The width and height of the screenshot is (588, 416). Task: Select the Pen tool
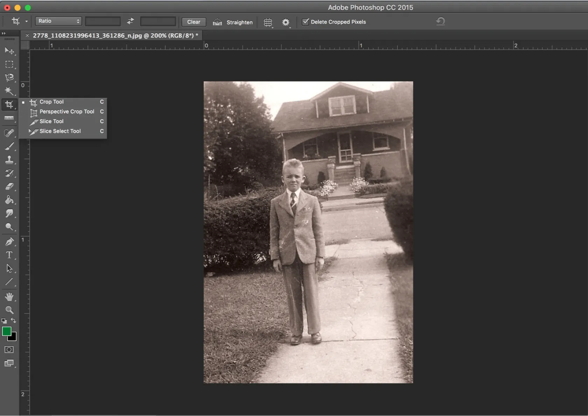[x=9, y=242]
